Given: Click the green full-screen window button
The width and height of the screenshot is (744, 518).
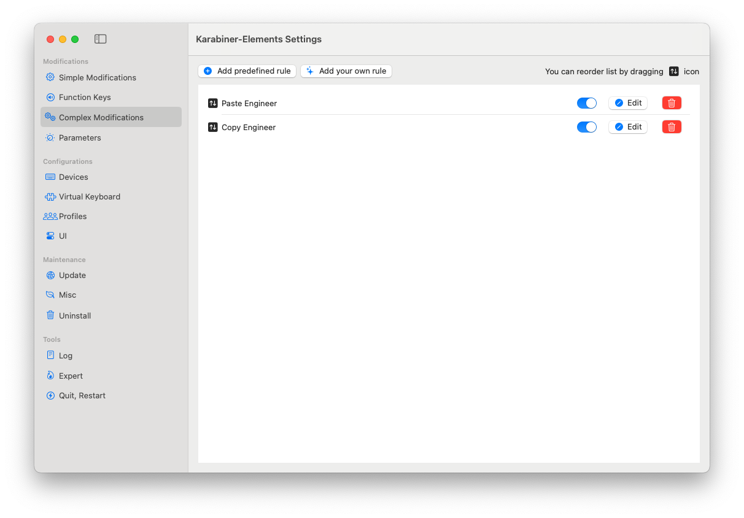Looking at the screenshot, I should pos(75,39).
